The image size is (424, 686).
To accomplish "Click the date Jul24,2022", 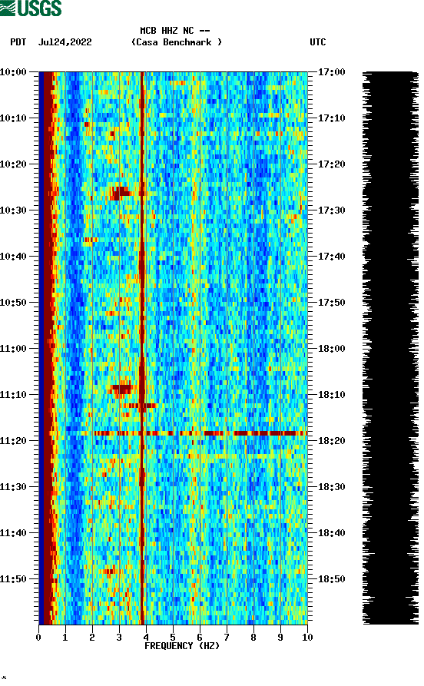I will [x=65, y=42].
